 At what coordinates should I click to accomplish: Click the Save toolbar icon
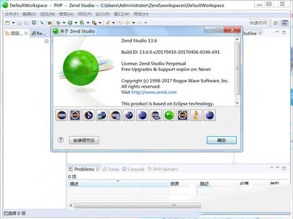pos(19,23)
